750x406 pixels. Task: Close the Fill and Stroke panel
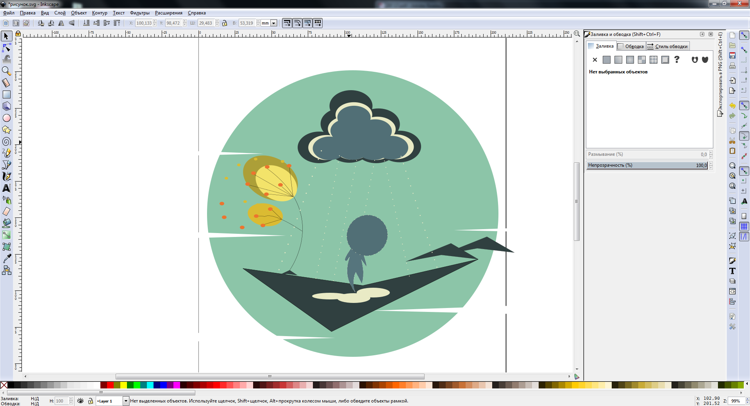click(x=711, y=34)
